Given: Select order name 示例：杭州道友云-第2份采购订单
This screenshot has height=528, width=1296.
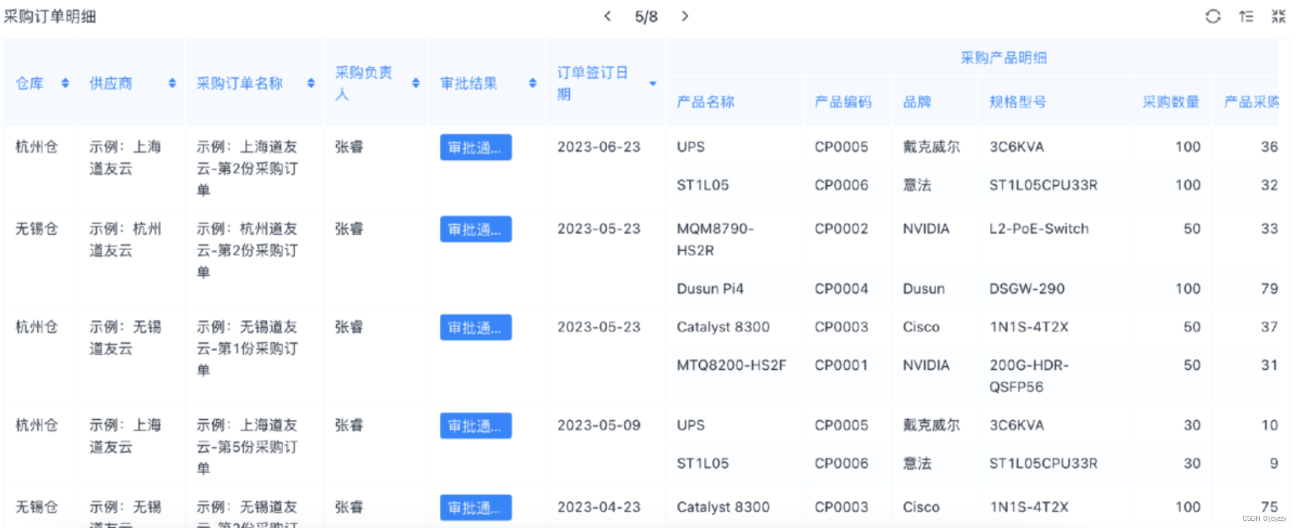Looking at the screenshot, I should tap(247, 250).
